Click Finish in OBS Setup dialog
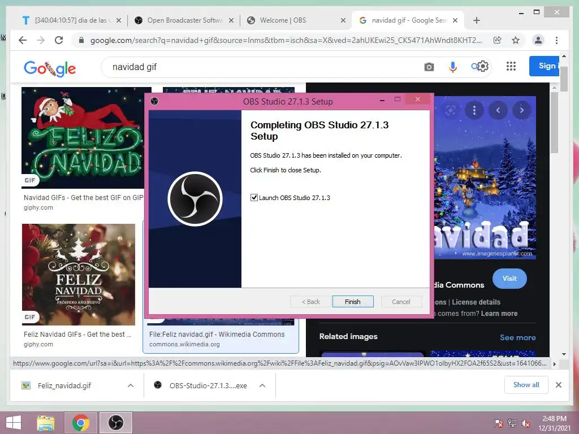 click(353, 302)
